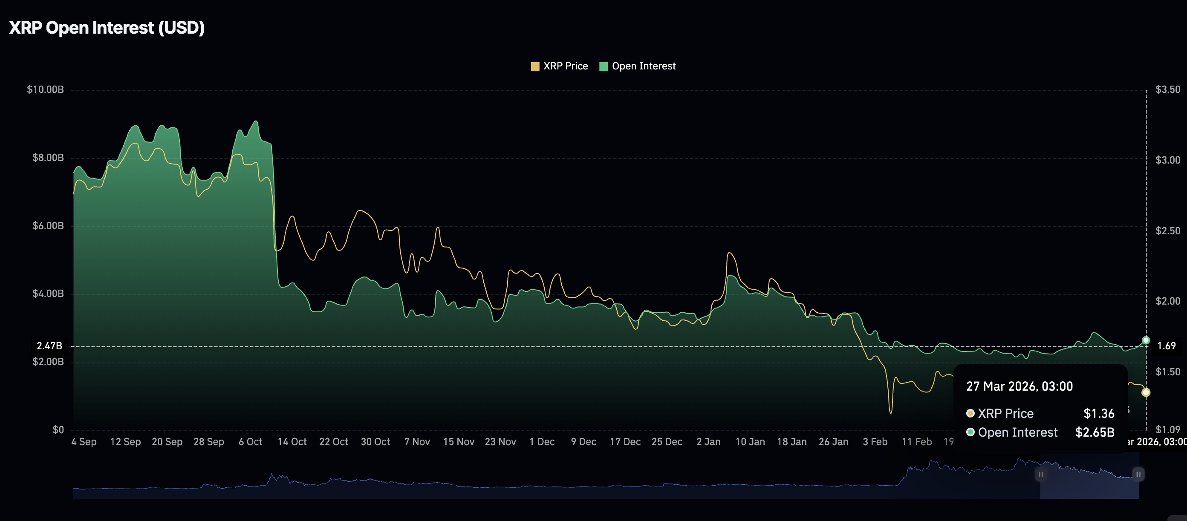The width and height of the screenshot is (1187, 521).
Task: Click the 1.69 crosshair label on the right axis
Action: [1166, 346]
